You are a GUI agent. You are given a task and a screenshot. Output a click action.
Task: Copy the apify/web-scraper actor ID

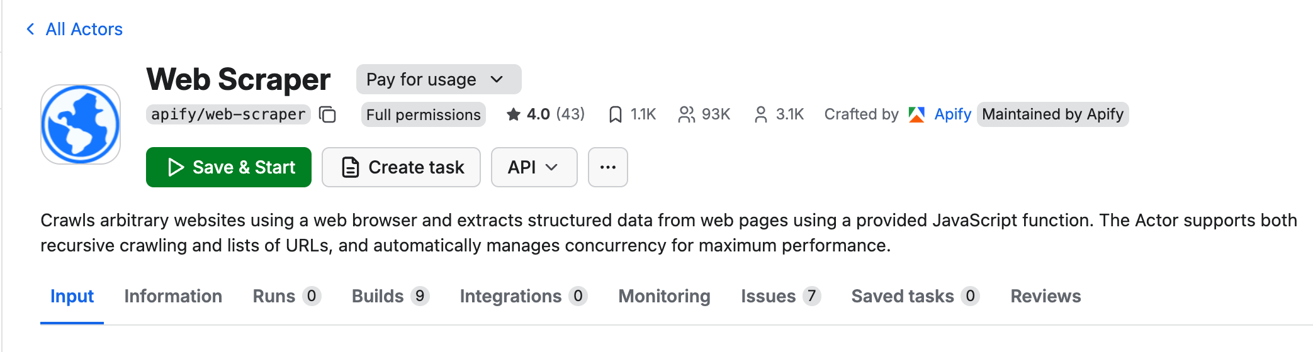[327, 114]
